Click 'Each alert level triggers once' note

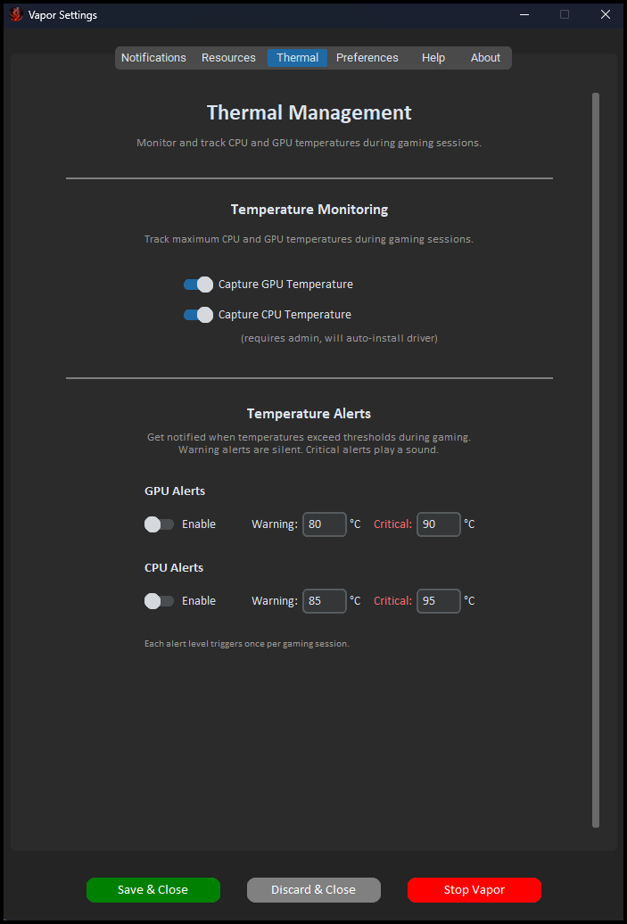(x=247, y=644)
